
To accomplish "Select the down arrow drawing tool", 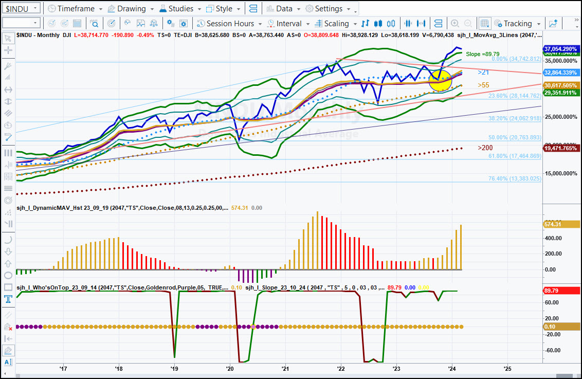I will [8, 251].
